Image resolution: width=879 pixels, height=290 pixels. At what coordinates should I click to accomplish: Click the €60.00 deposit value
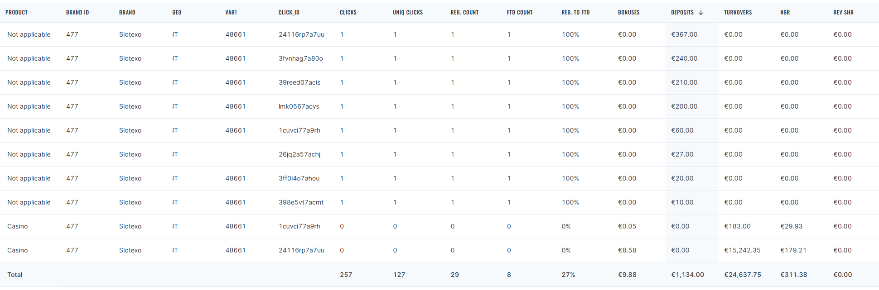point(682,130)
